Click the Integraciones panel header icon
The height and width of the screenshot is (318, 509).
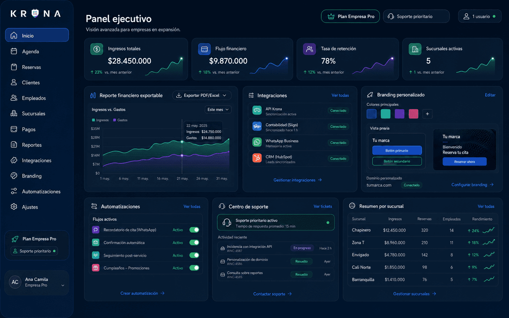(251, 95)
